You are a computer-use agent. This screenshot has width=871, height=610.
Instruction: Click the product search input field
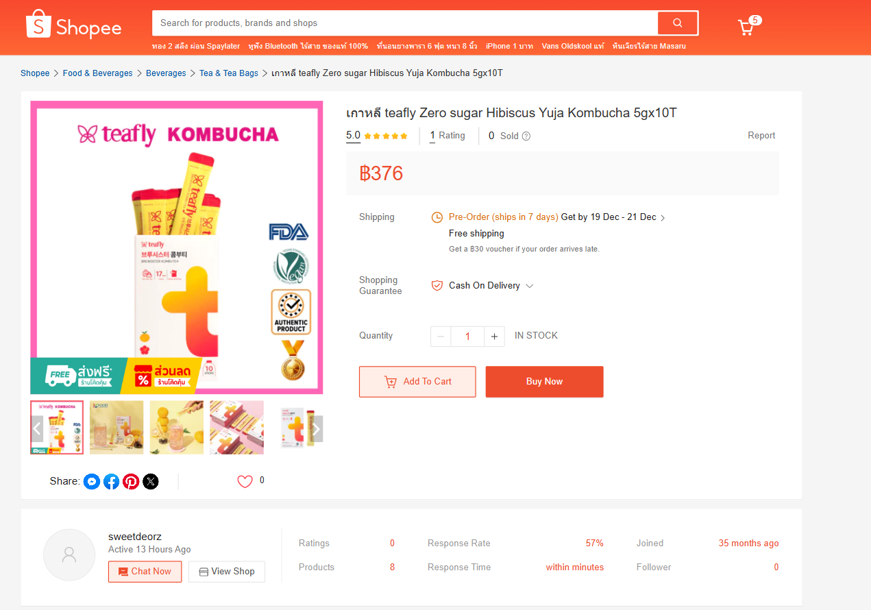tap(404, 23)
